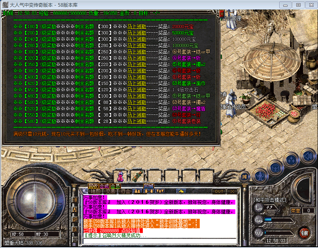Click the two-person icon in chat toolbar

pos(138,191)
